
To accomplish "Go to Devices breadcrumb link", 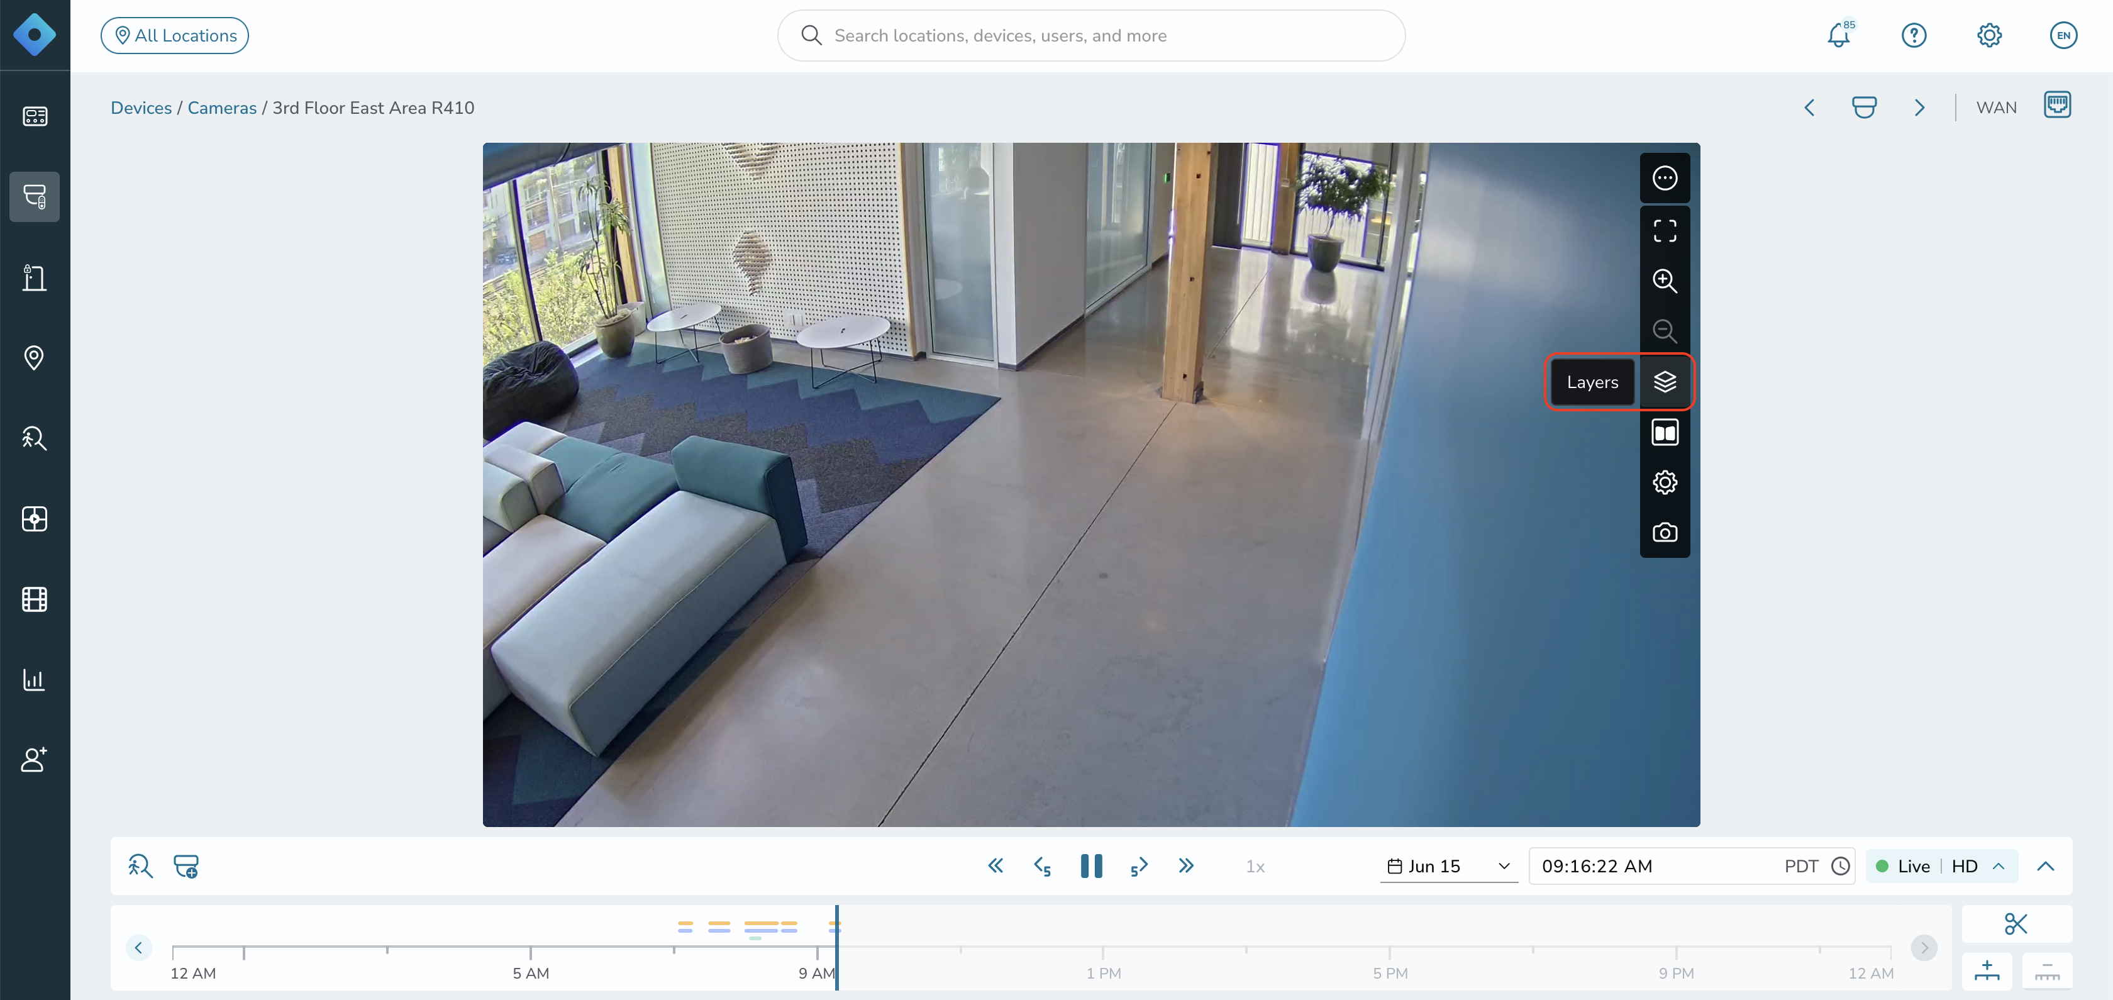I will (141, 108).
